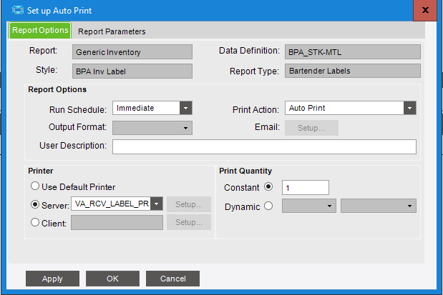Select the Constant print quantity option
The height and width of the screenshot is (295, 443).
[x=268, y=188]
